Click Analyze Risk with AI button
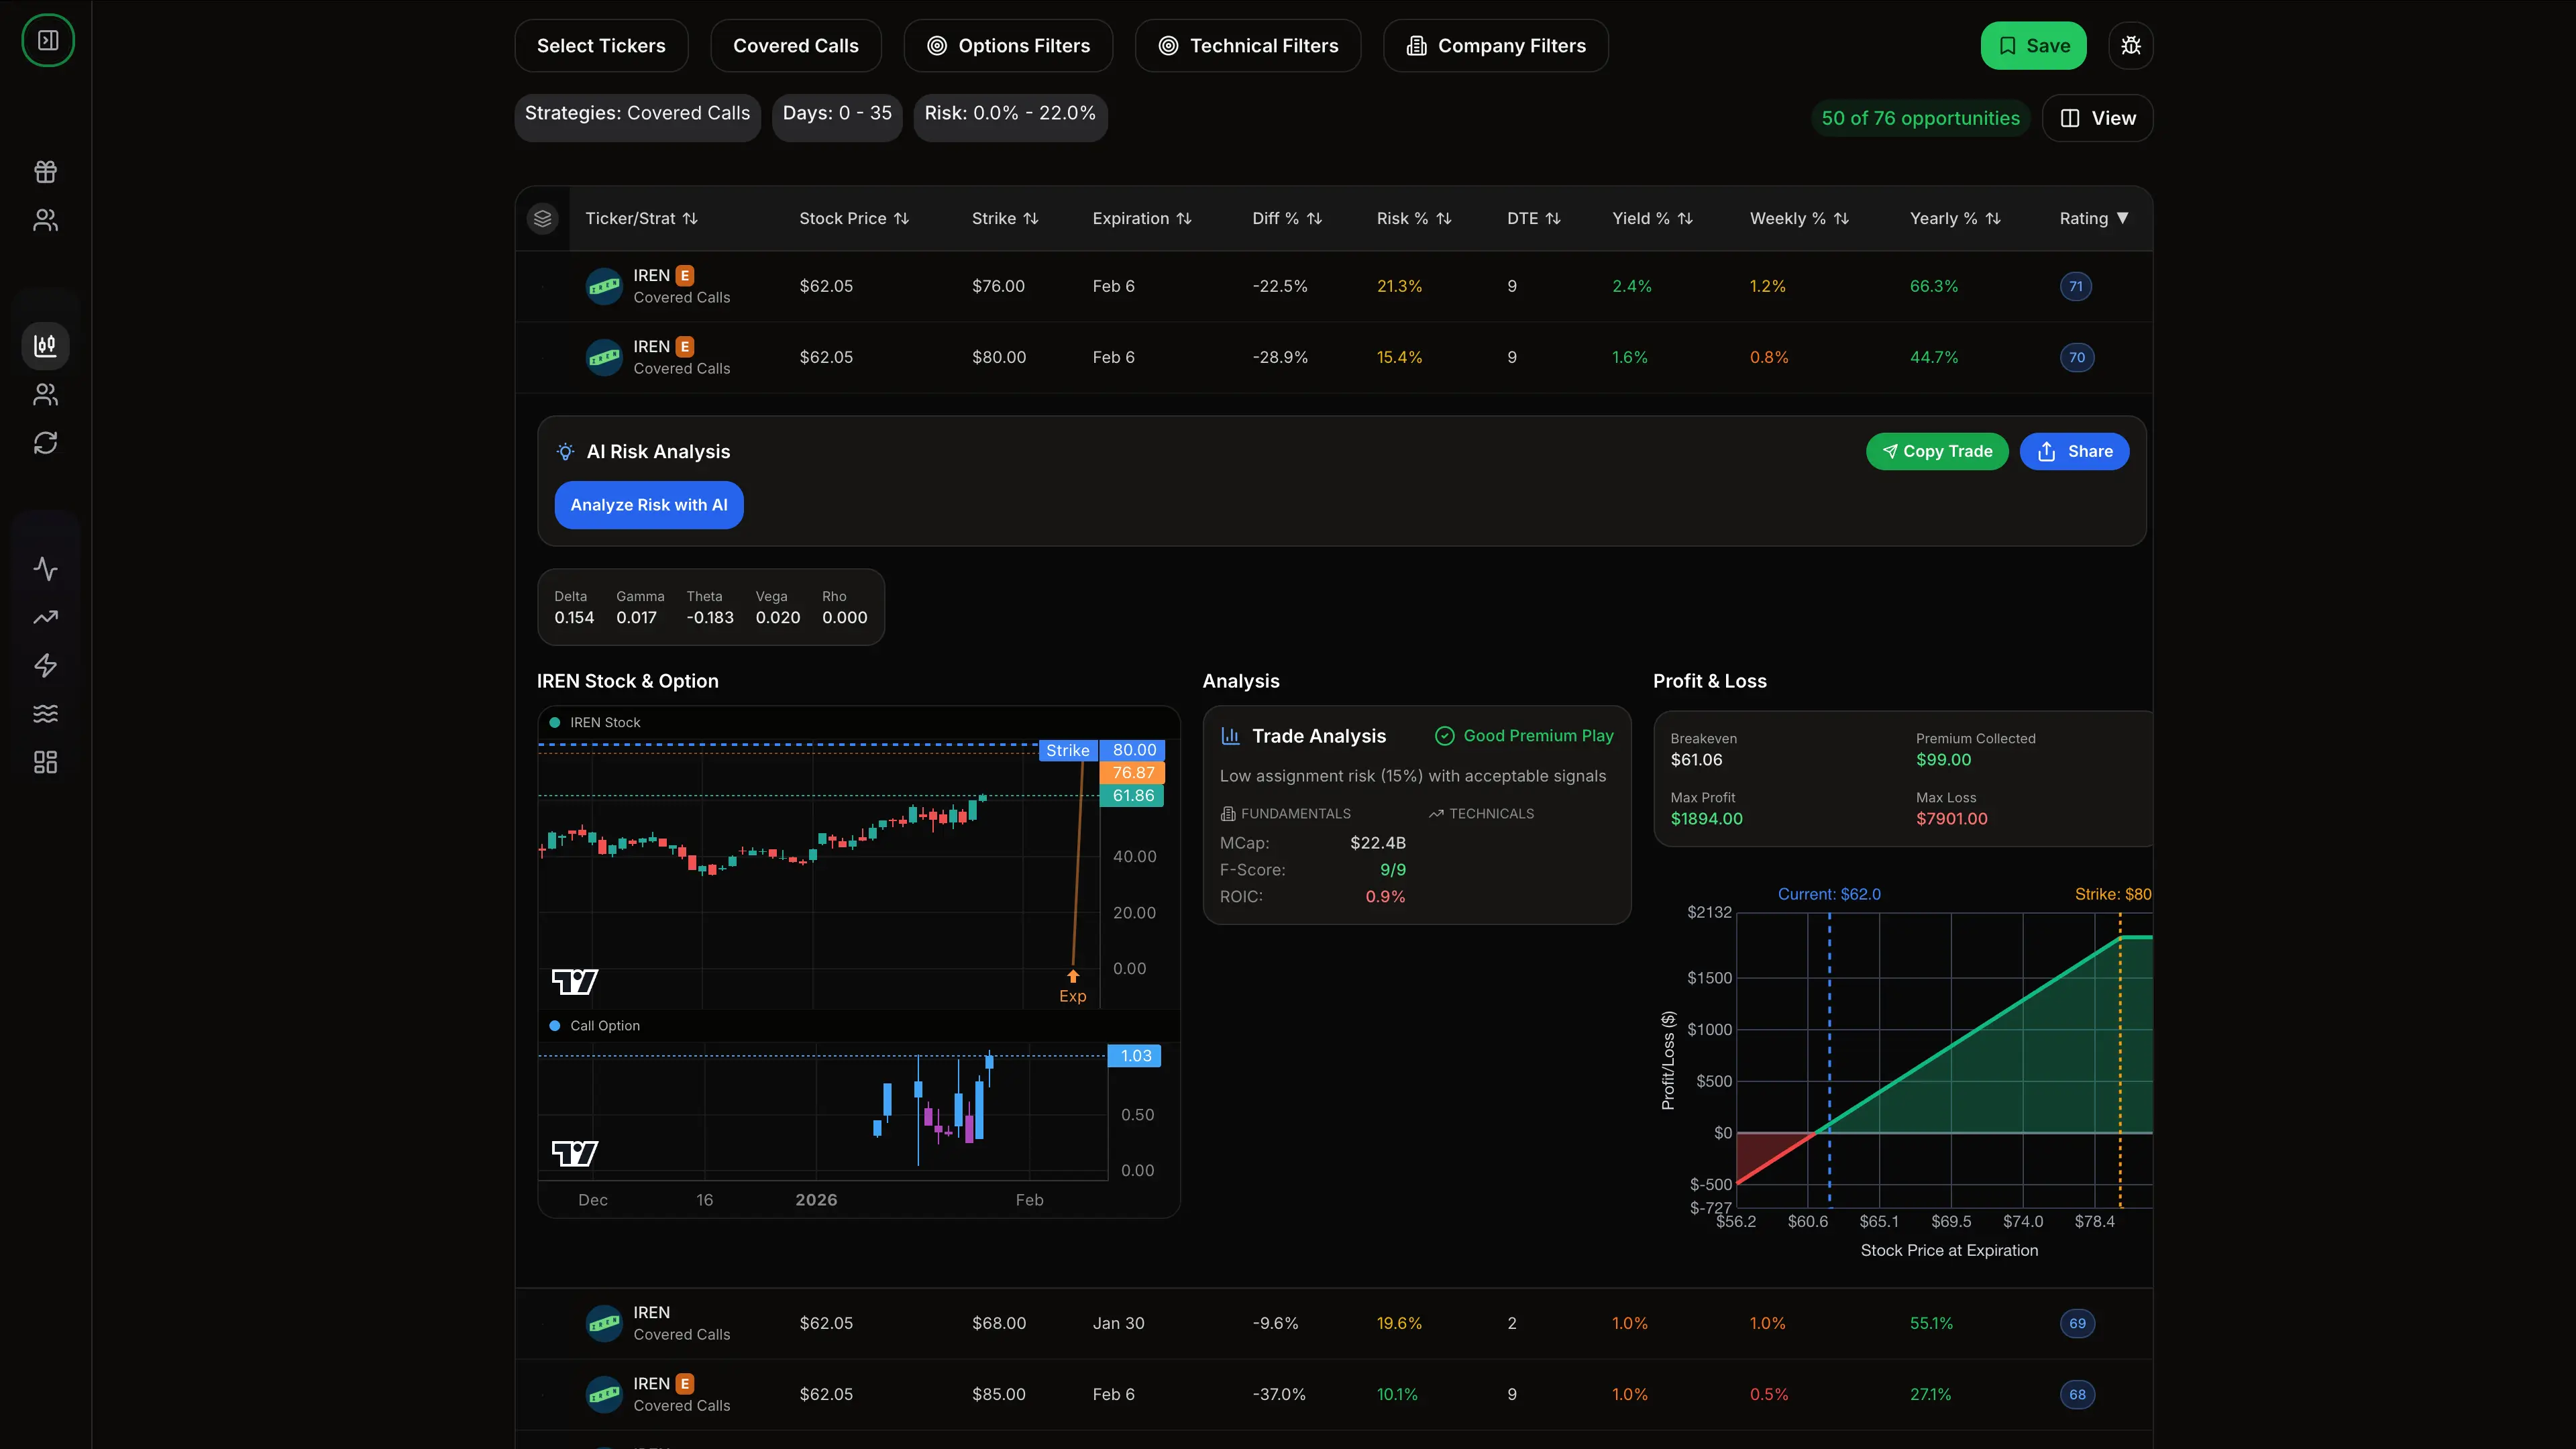 pos(649,505)
